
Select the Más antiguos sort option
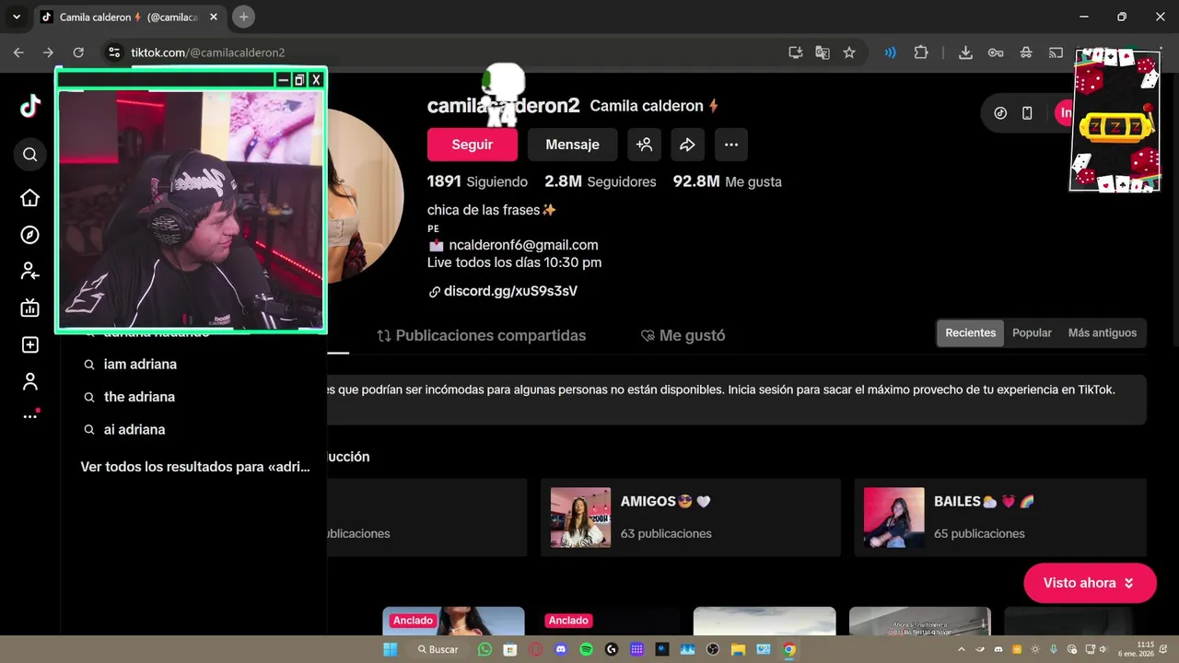click(x=1102, y=332)
